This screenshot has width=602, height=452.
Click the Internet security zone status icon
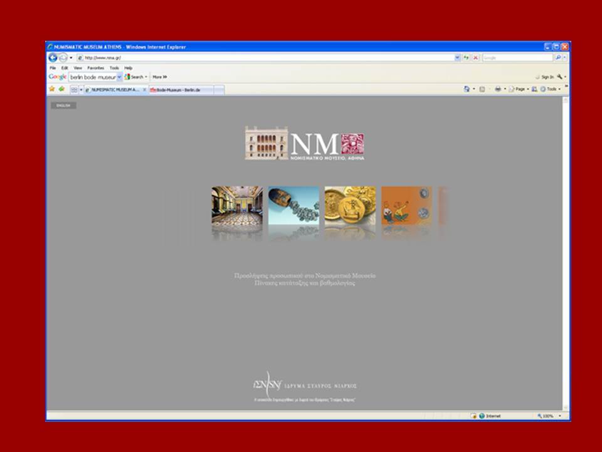coord(482,416)
